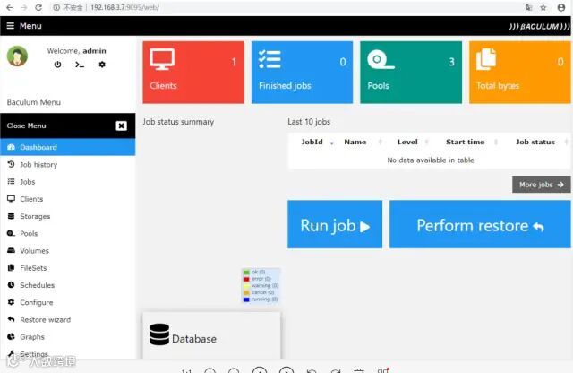Click the blue running legend swatch

pos(246,299)
